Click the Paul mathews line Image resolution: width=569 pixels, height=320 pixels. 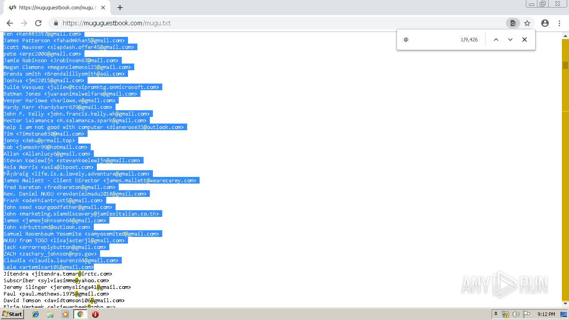click(x=56, y=294)
